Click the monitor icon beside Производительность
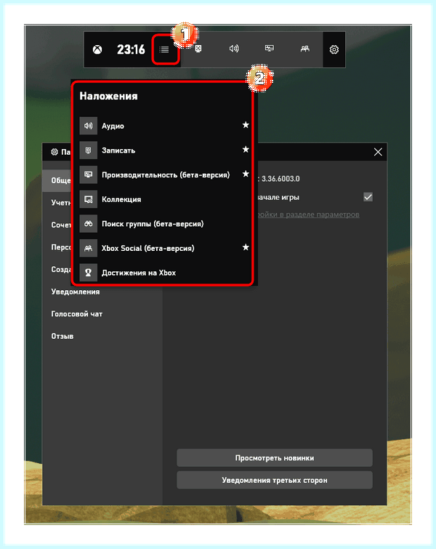The height and width of the screenshot is (549, 436). coord(88,175)
